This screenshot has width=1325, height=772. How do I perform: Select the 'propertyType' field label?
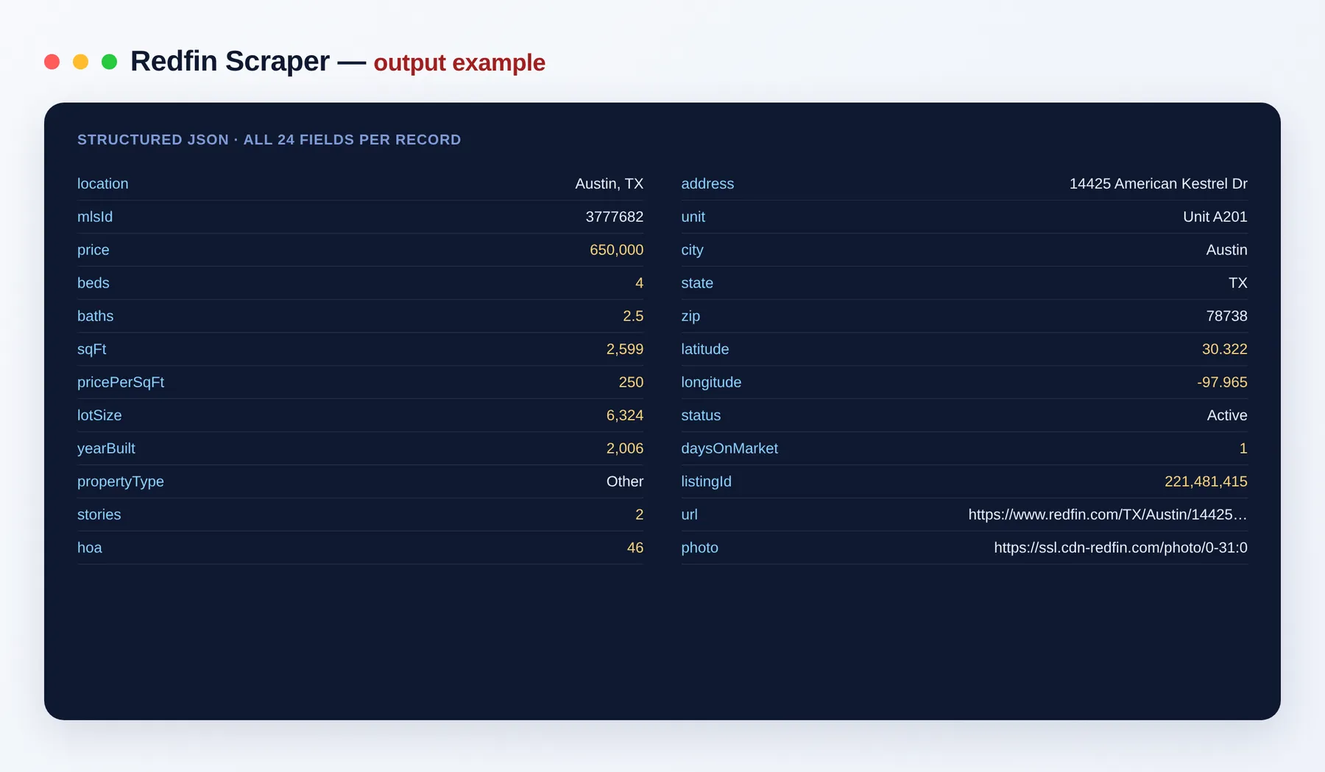pyautogui.click(x=121, y=482)
